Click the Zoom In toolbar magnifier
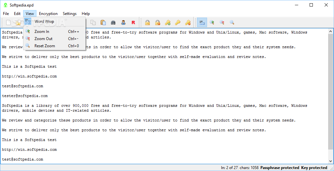This screenshot has height=171, width=334. pos(212,22)
